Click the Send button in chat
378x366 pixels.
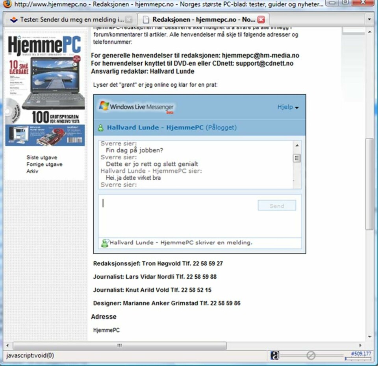coord(277,205)
